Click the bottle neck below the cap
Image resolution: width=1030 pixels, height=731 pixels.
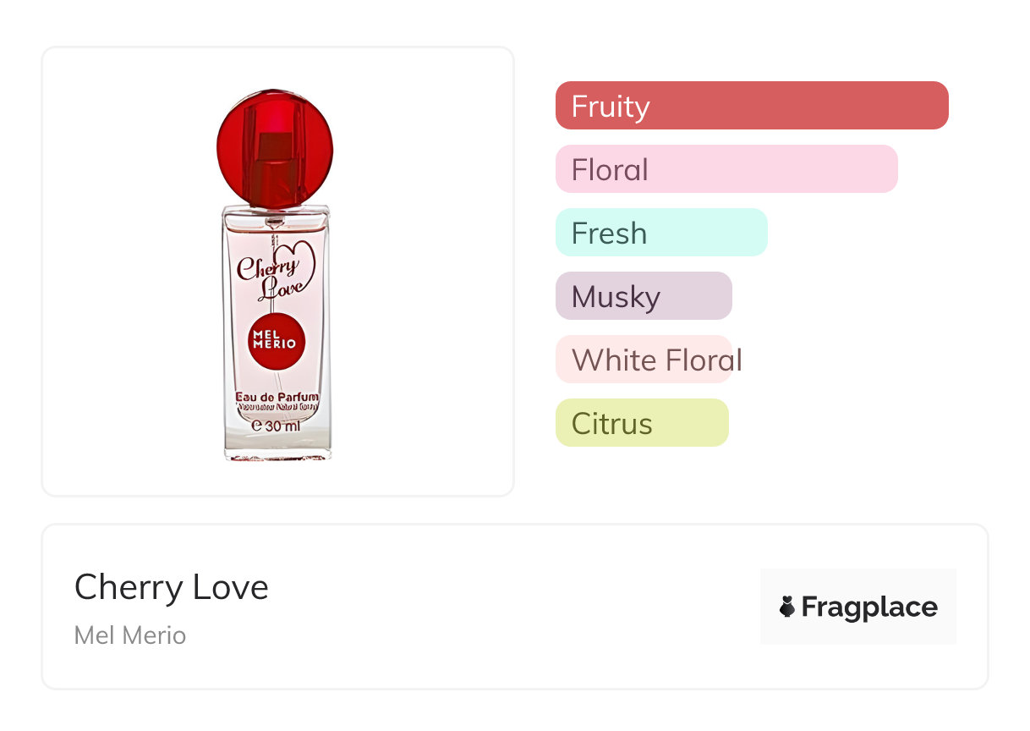274,212
